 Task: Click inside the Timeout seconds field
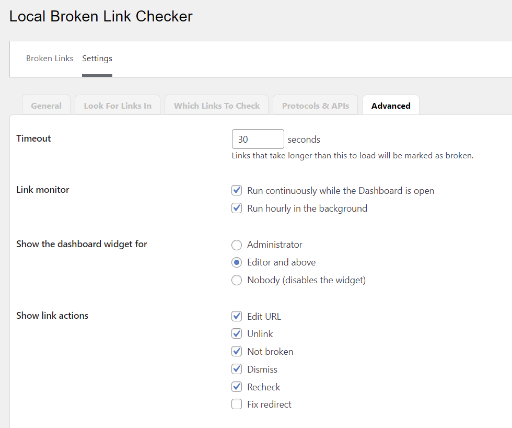click(258, 138)
